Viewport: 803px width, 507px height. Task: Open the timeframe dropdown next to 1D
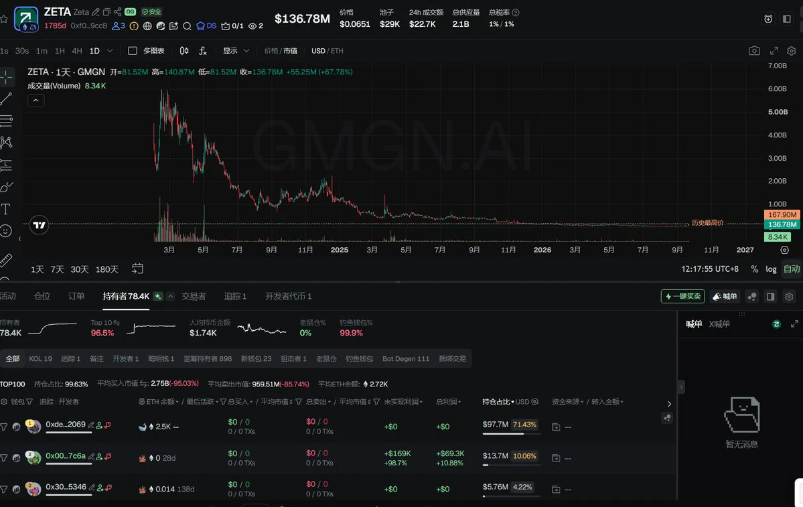coord(110,51)
